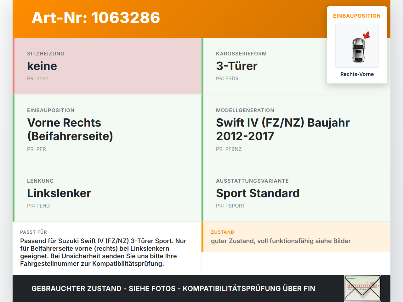Click the 'KAROSSERIEFORM' label

coord(241,54)
